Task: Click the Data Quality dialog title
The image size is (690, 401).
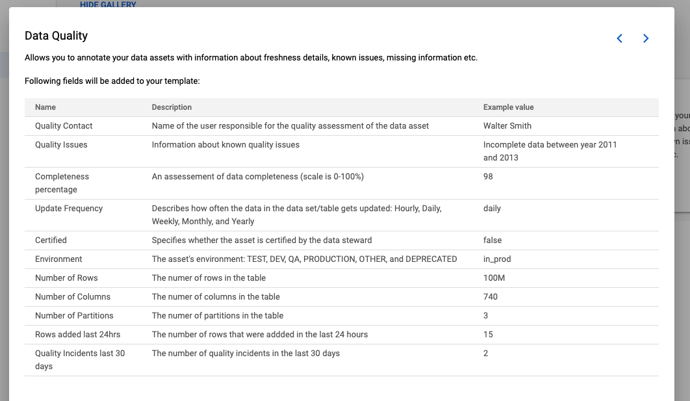Action: coord(55,36)
